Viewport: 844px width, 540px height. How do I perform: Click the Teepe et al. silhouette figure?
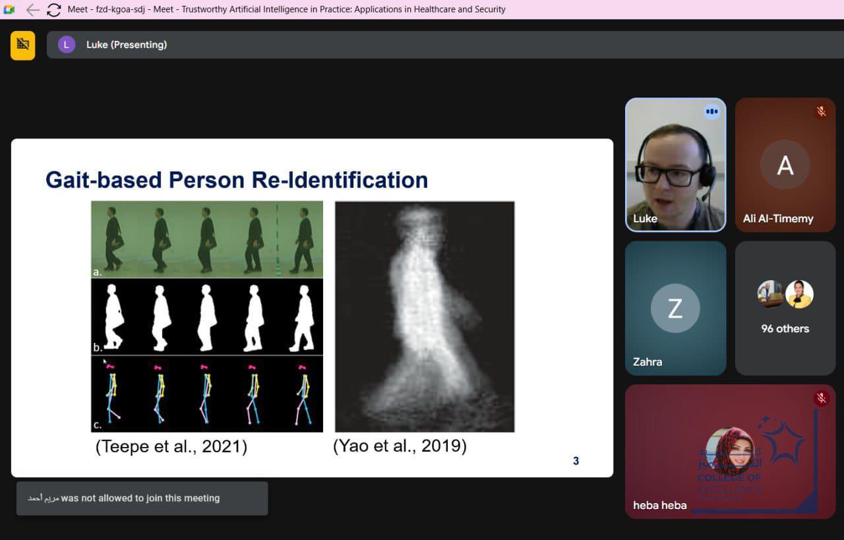207,316
